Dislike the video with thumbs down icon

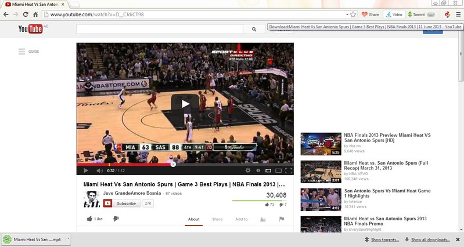[x=116, y=219]
